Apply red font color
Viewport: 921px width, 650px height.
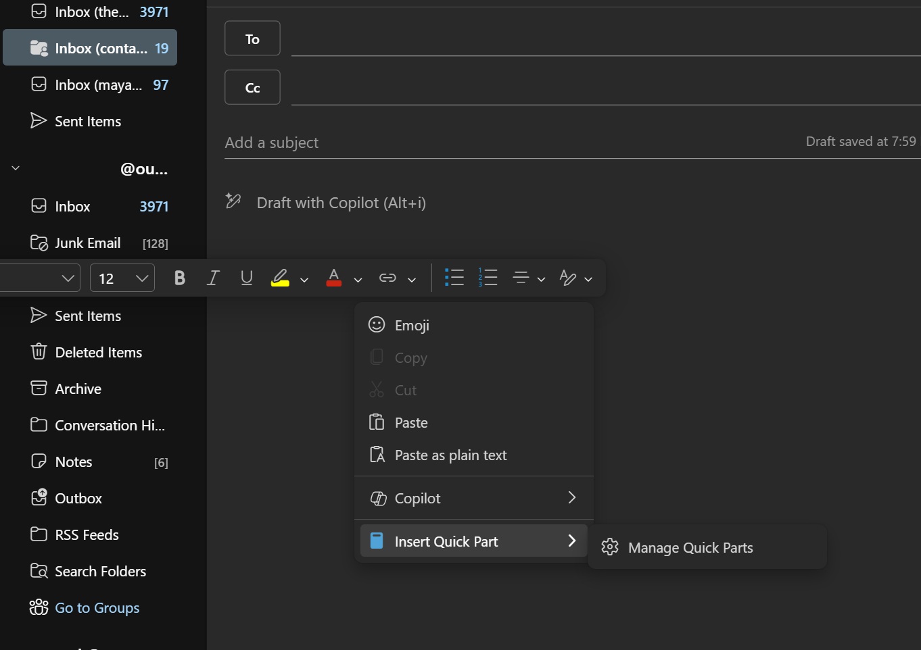(334, 278)
